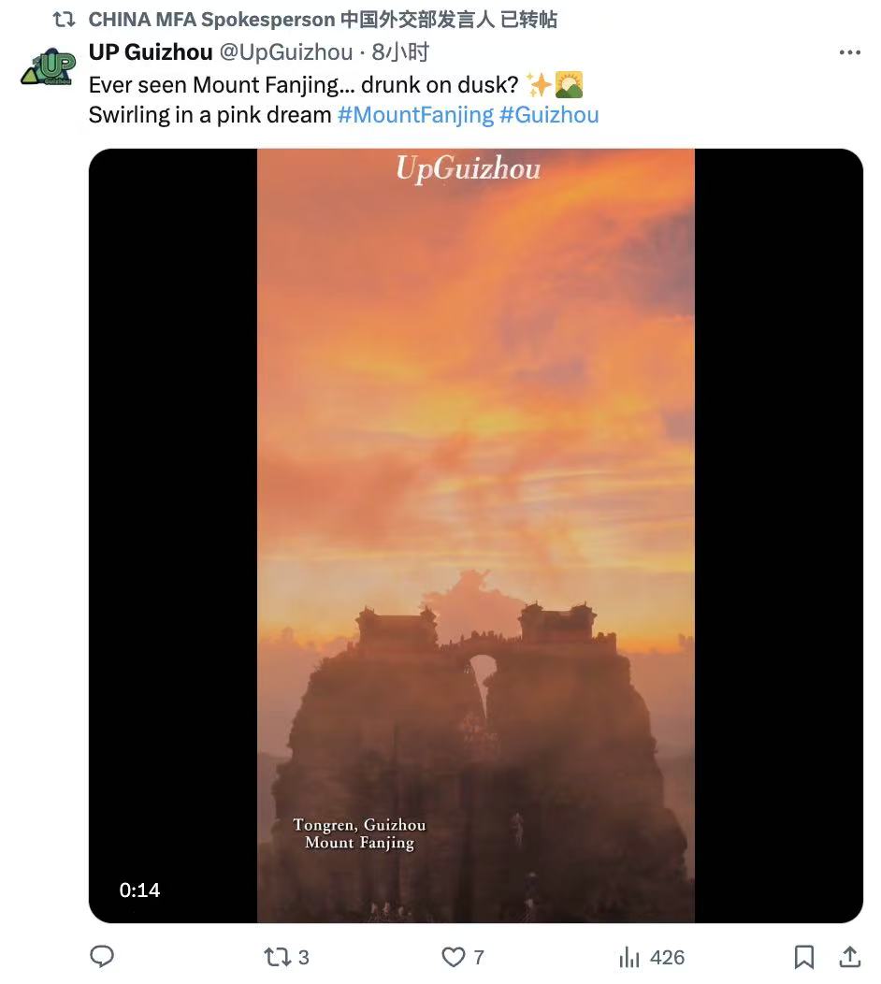Click the @UpGuizhou handle
The width and height of the screenshot is (881, 984).
[x=285, y=52]
